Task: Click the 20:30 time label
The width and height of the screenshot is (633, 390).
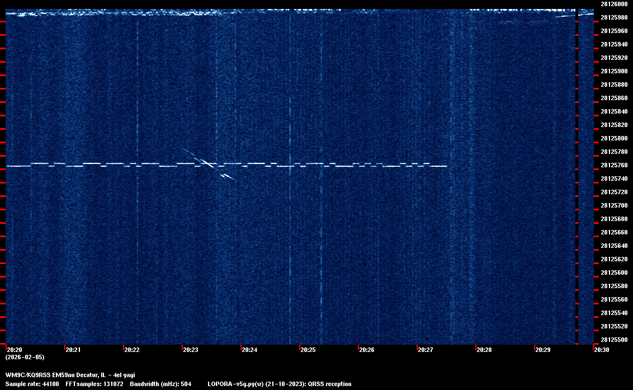Action: tap(602, 350)
